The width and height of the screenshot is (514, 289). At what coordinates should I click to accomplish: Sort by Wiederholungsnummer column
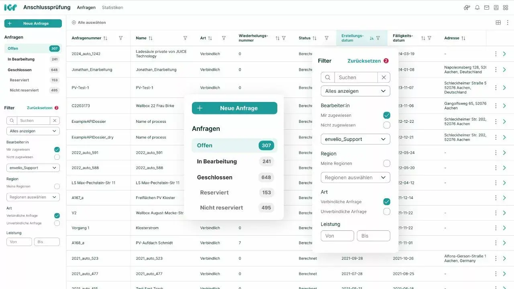click(x=277, y=38)
